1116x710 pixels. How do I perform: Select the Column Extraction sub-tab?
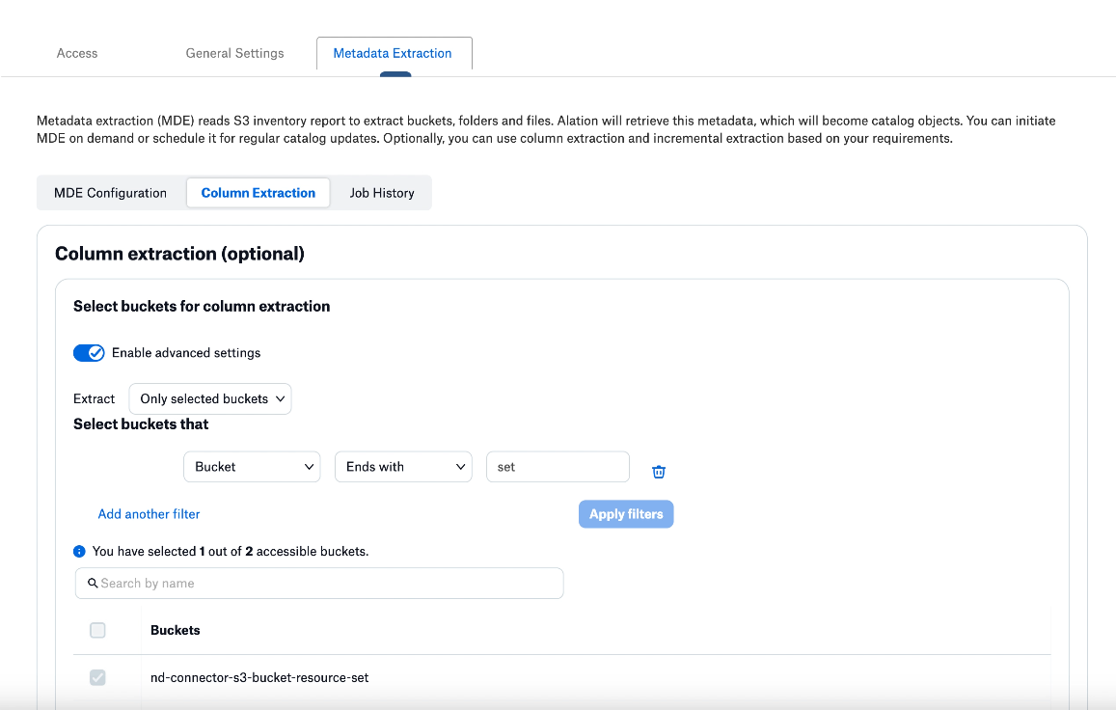[259, 193]
